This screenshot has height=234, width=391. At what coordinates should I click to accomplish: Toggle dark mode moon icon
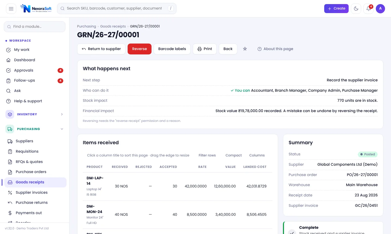point(356,9)
